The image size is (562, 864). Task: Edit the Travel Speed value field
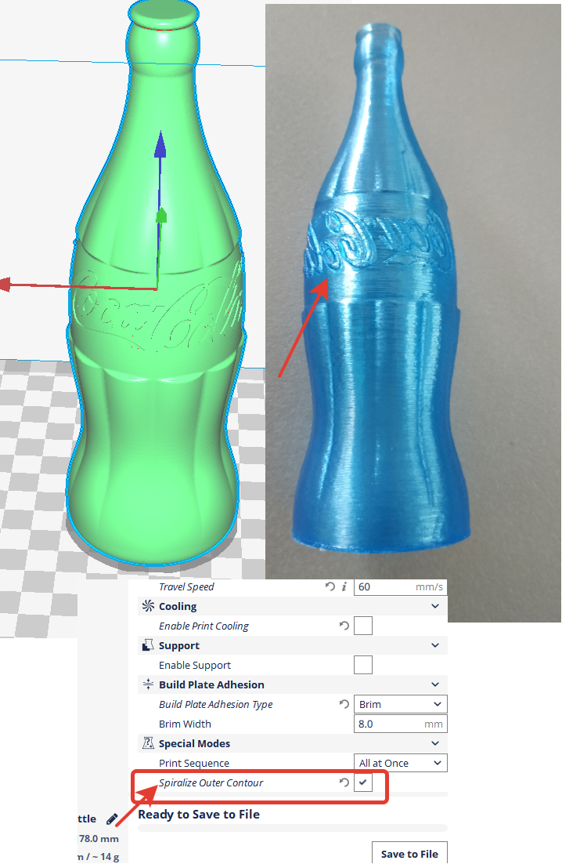[x=400, y=586]
